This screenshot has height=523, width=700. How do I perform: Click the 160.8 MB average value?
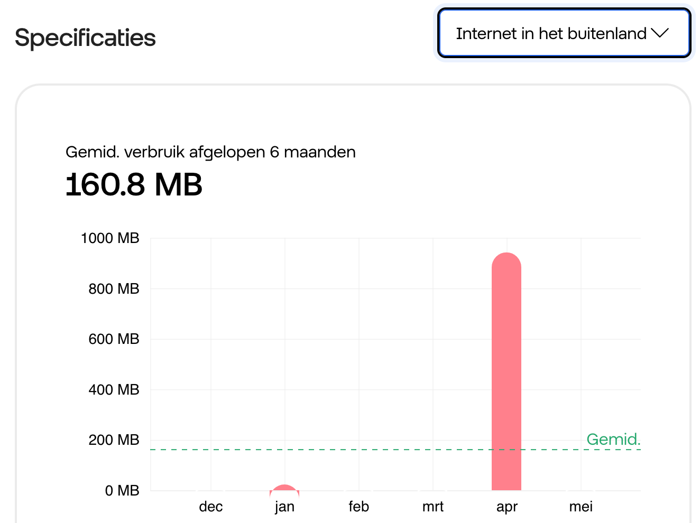(x=134, y=185)
